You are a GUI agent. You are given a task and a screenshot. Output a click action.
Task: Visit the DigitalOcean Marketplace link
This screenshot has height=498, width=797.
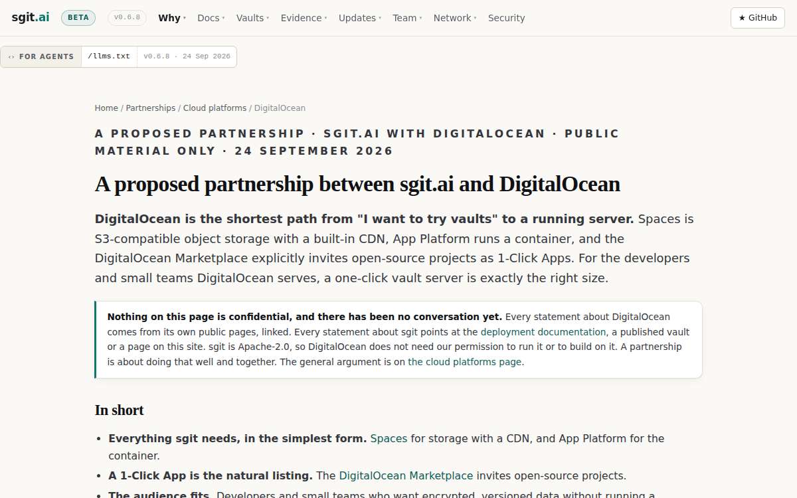click(406, 475)
